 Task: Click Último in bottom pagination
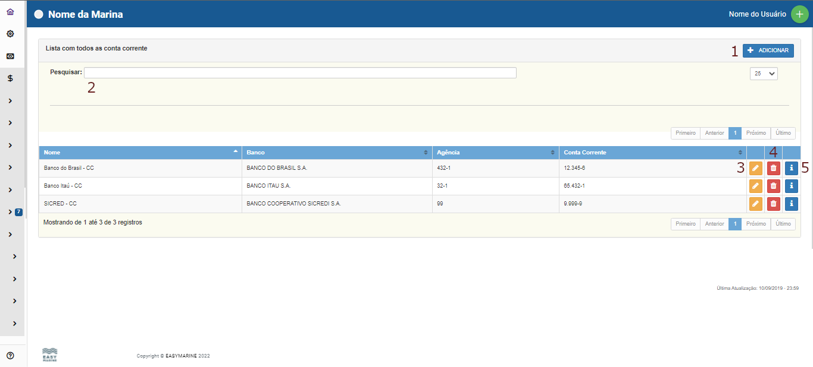pos(783,224)
